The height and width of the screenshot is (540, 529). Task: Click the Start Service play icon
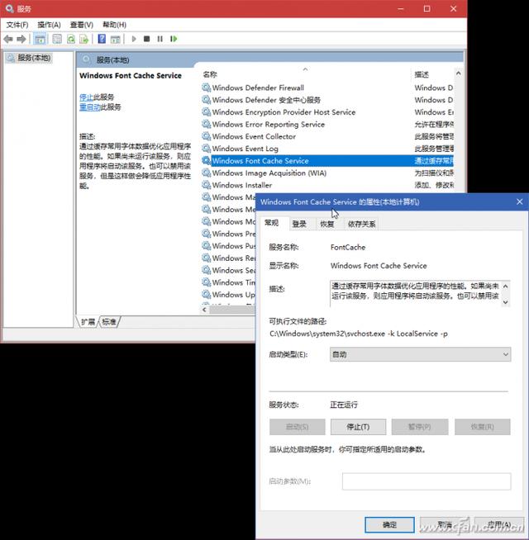[x=134, y=39]
